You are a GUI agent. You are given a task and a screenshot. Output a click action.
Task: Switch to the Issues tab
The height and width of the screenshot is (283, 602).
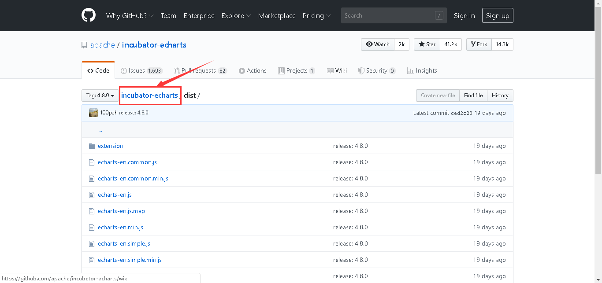coord(142,70)
